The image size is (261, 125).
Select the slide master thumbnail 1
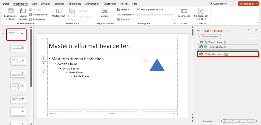pyautogui.click(x=16, y=34)
